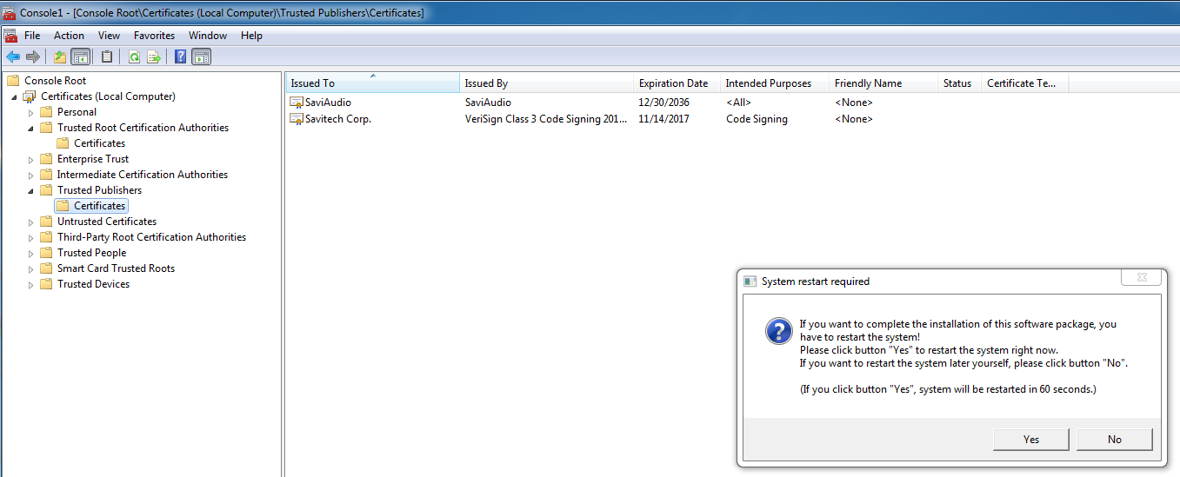Open the Action menu

tap(69, 36)
